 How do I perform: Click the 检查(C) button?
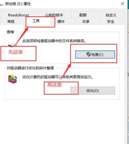tap(95, 54)
